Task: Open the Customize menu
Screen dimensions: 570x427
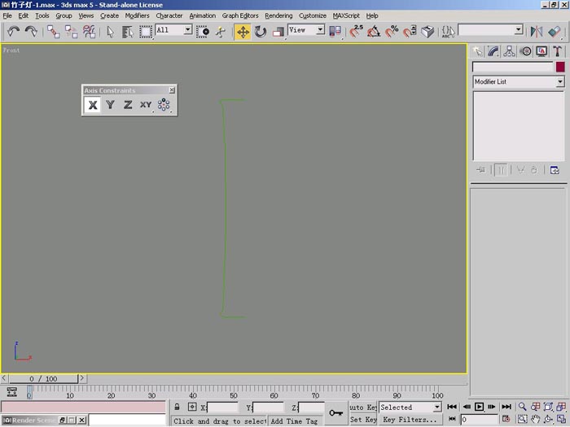Action: pos(312,15)
